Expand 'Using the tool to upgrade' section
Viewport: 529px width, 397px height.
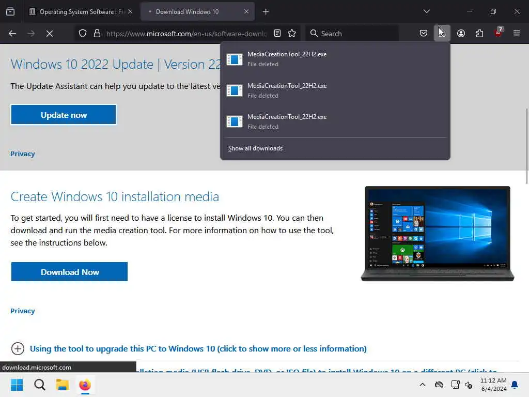point(198,349)
